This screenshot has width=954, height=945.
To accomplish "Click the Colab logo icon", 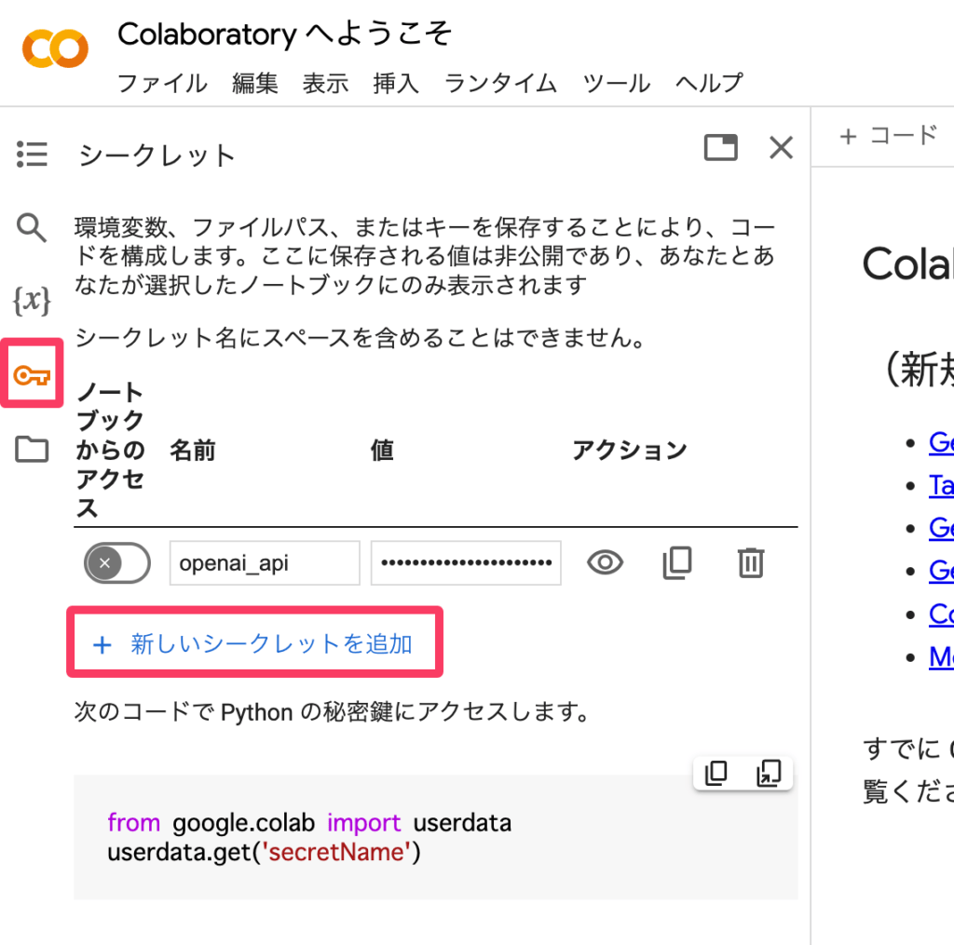I will pos(55,47).
